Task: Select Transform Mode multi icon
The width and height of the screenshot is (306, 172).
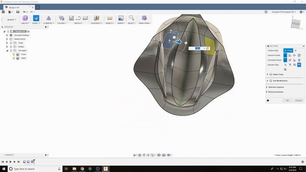Action: tap(285, 55)
